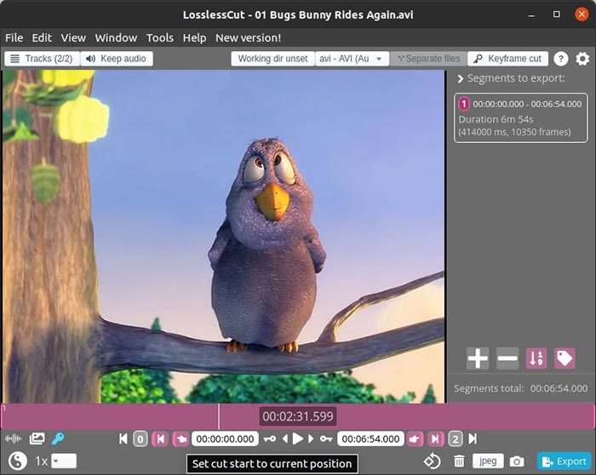Open the Edit menu
Image resolution: width=596 pixels, height=475 pixels.
click(42, 37)
